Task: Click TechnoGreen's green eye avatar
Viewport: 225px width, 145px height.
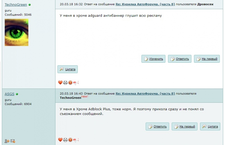Action: click(17, 32)
